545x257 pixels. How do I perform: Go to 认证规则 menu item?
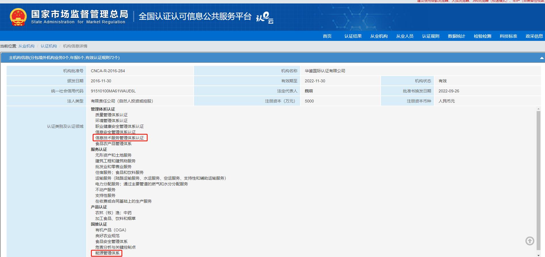pyautogui.click(x=430, y=36)
